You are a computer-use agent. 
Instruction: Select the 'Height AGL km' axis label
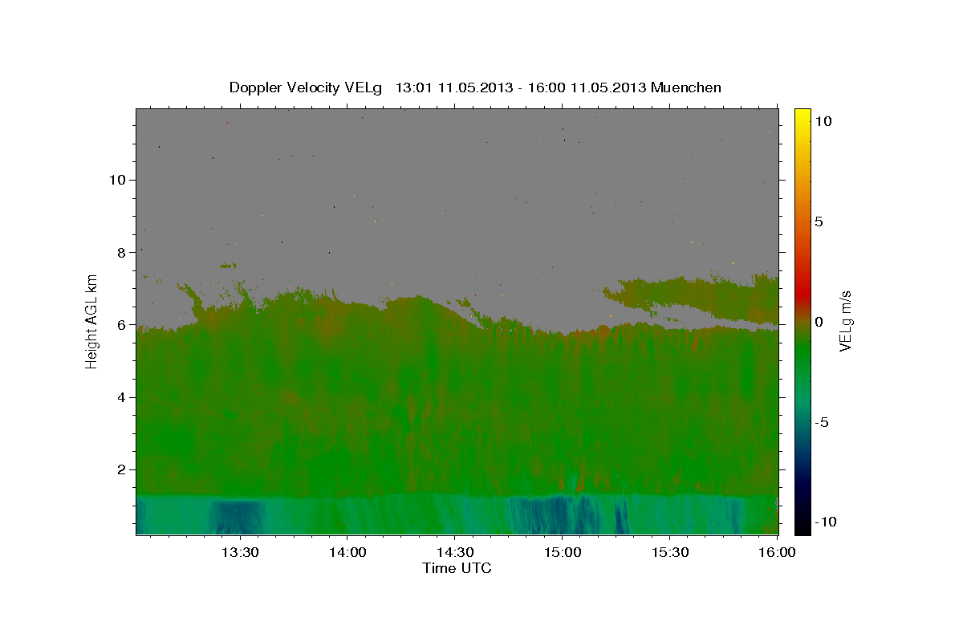(92, 322)
